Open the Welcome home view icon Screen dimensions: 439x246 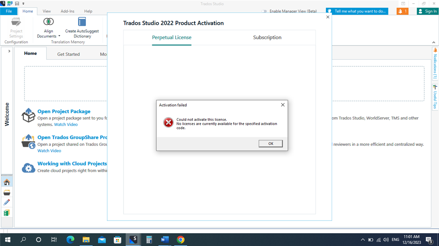(x=7, y=182)
